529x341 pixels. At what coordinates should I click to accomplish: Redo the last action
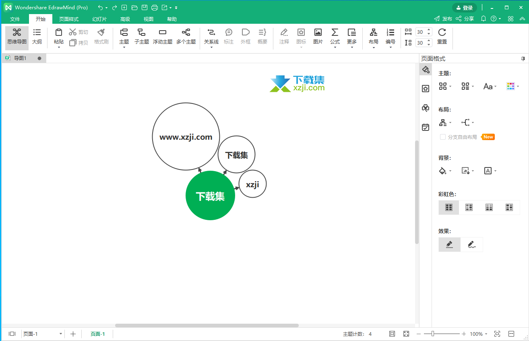[115, 8]
